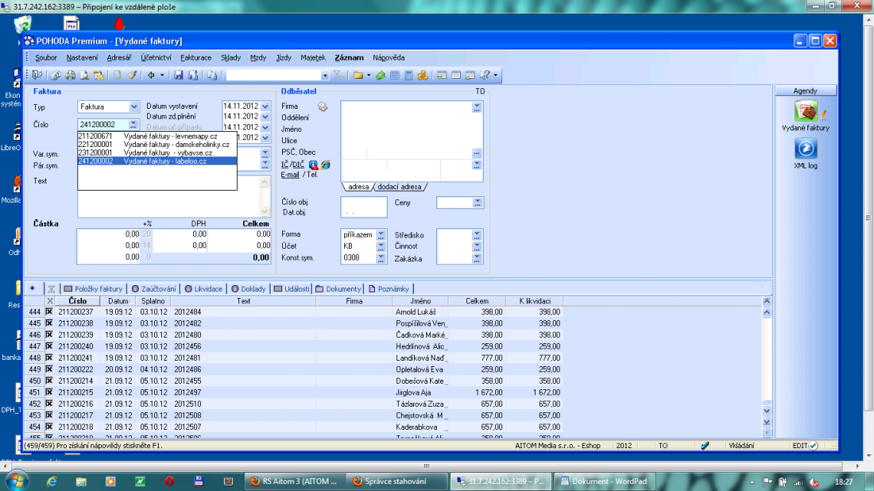Click the green back arrow toolbar icon
874x491 pixels.
(151, 75)
